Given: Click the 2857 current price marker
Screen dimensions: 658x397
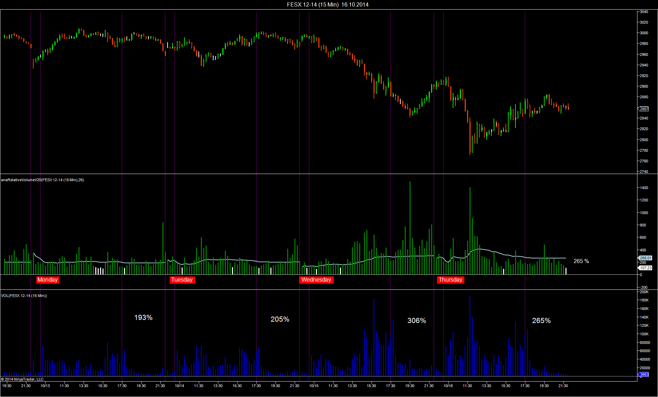Looking at the screenshot, I should (644, 109).
